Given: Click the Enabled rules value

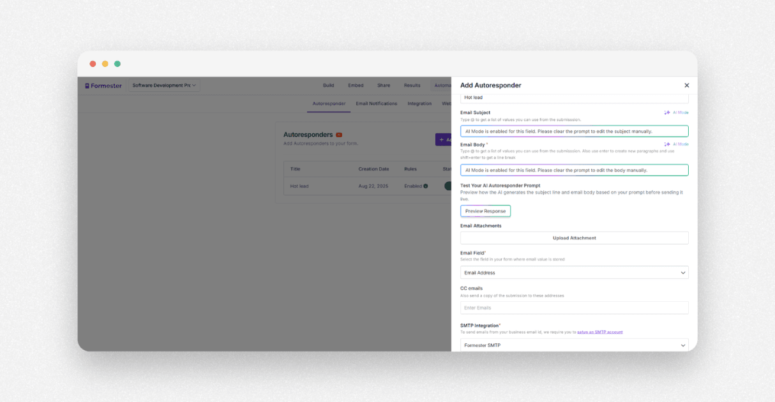Looking at the screenshot, I should coord(413,186).
